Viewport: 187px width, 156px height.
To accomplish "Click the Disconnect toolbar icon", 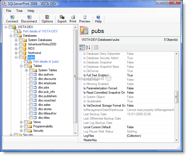I will pyautogui.click(x=29, y=17).
